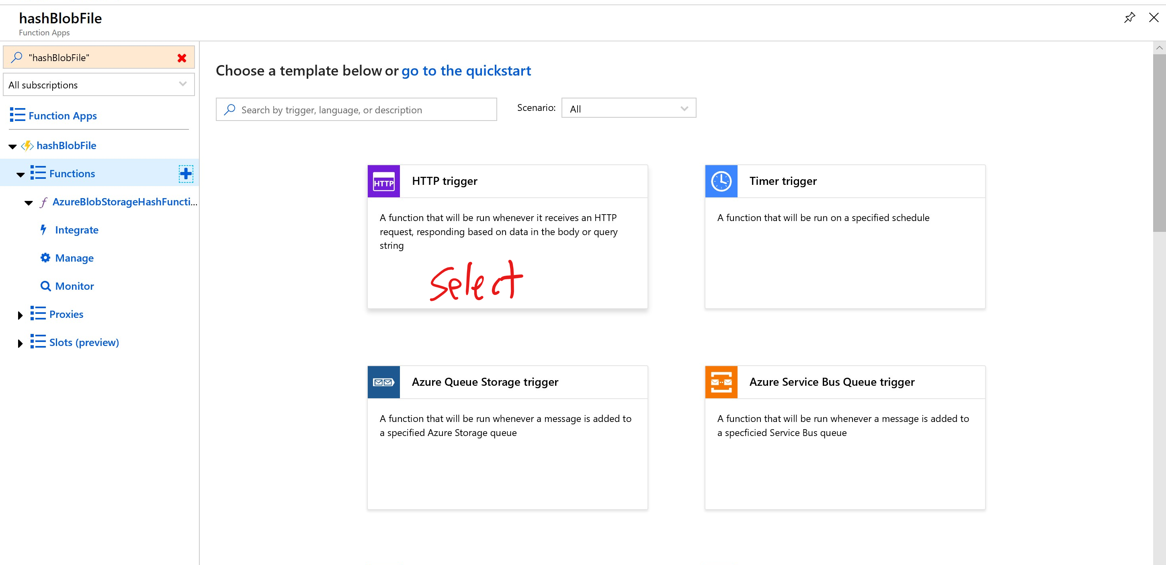Image resolution: width=1166 pixels, height=565 pixels.
Task: Click the purple HTTP trigger icon
Action: pyautogui.click(x=383, y=181)
